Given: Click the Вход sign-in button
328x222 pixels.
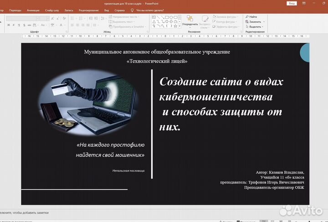Looking at the screenshot, I should 292,3.
